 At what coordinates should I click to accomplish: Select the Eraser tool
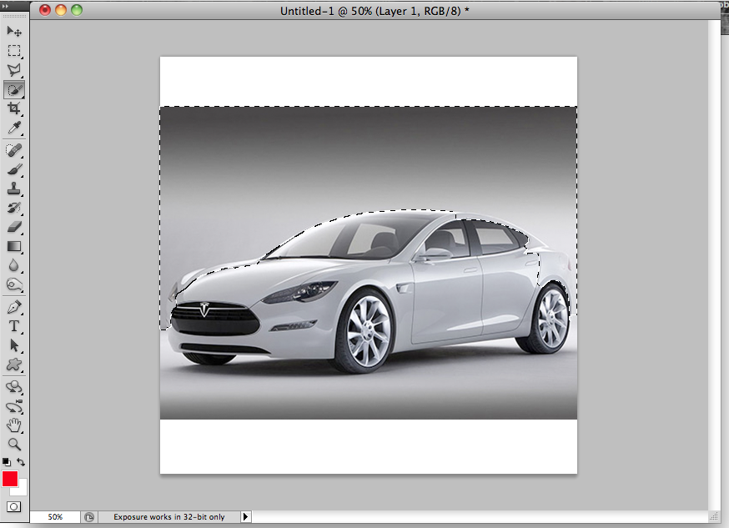pyautogui.click(x=14, y=227)
